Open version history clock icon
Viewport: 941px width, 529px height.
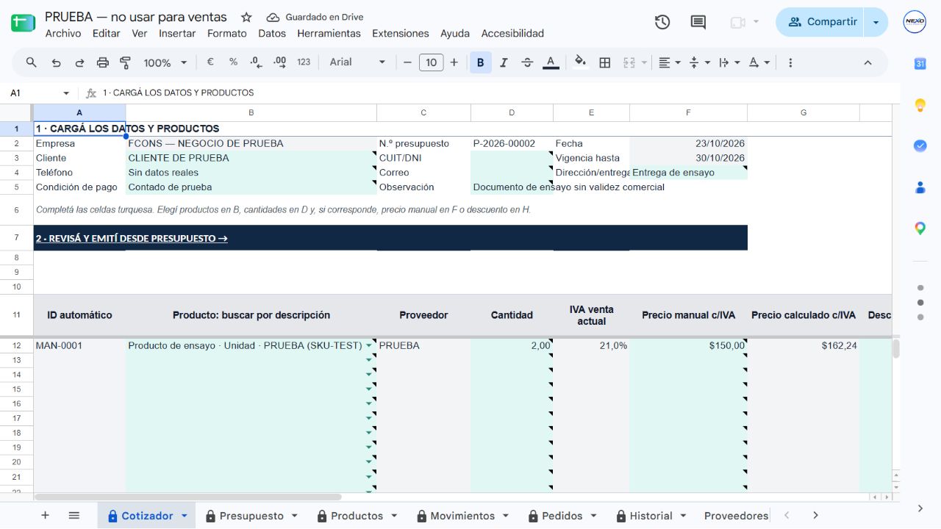pos(662,22)
